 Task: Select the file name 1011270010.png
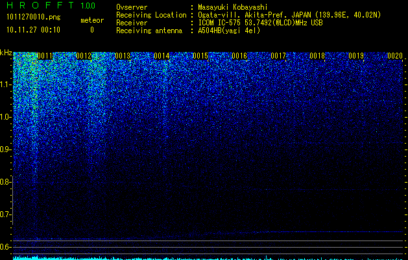pos(34,17)
